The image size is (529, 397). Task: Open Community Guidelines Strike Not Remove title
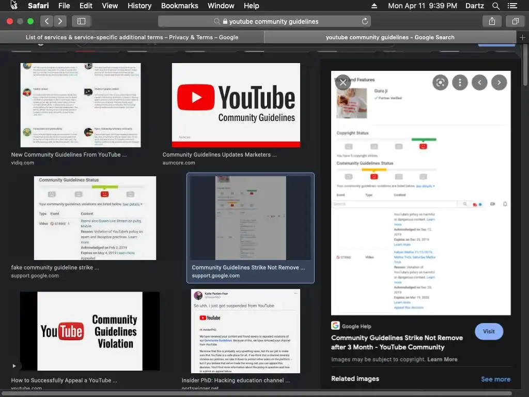(397, 342)
